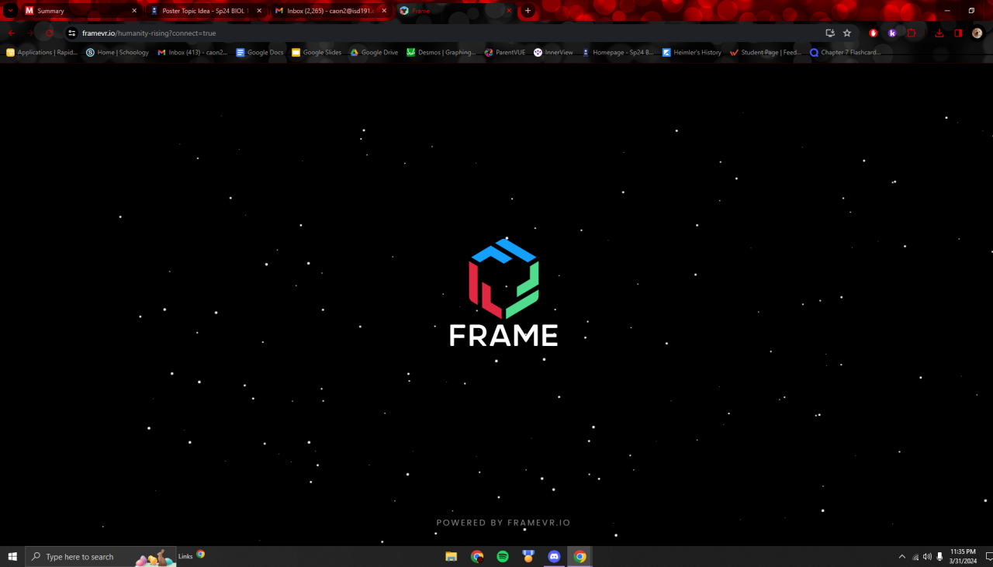Open a new browser tab
The image size is (993, 567).
pyautogui.click(x=528, y=11)
